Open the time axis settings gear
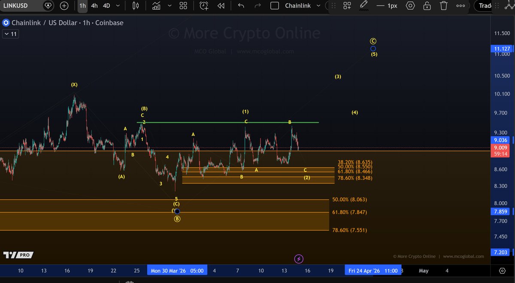 [503, 271]
